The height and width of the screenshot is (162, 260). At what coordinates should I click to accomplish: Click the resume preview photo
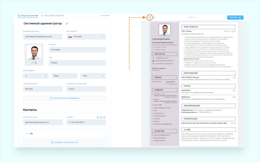(x=164, y=30)
